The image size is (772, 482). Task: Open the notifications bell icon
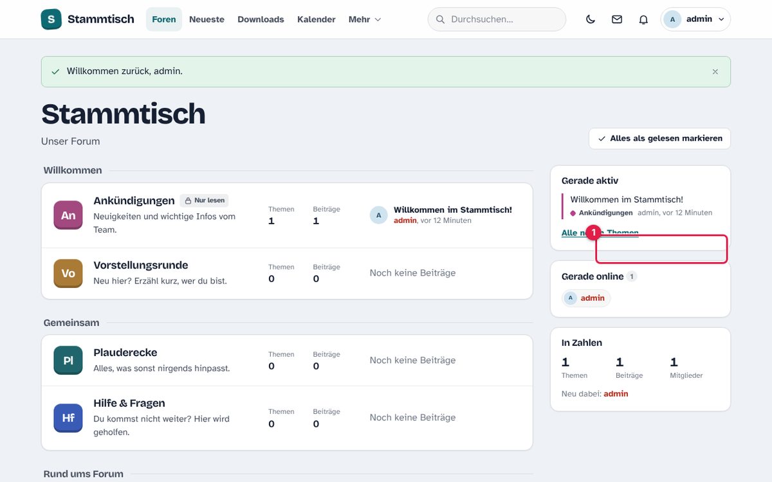[x=643, y=19]
